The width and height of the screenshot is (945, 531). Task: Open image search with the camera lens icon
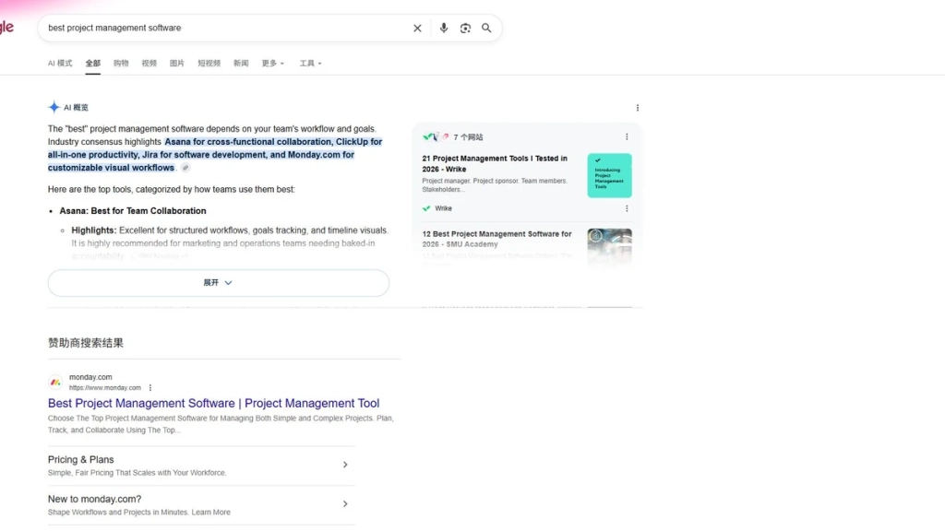click(465, 29)
